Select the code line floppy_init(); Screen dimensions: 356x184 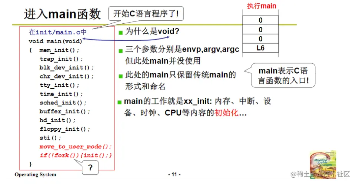click(x=65, y=129)
